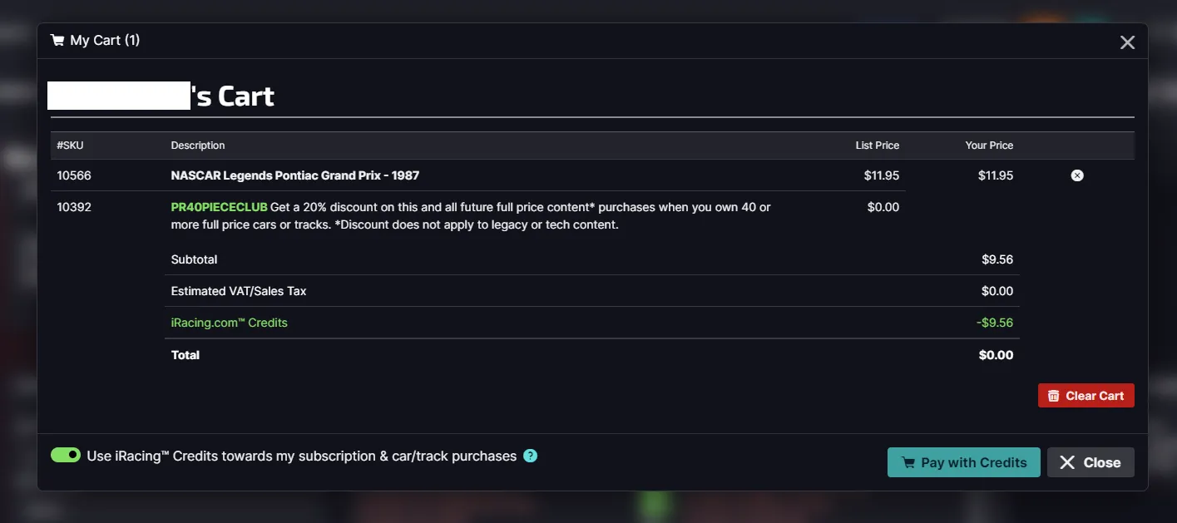Click the green PR40PIECECLUB promo code

(x=219, y=207)
